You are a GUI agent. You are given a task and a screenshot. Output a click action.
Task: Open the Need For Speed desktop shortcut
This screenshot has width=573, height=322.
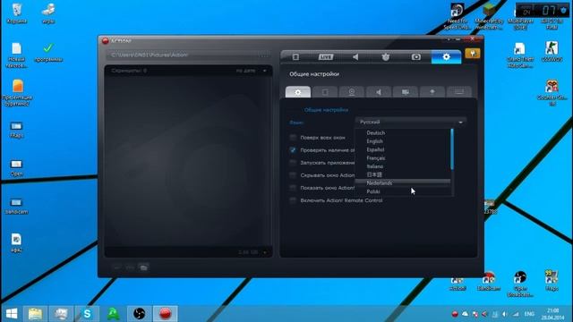point(457,17)
